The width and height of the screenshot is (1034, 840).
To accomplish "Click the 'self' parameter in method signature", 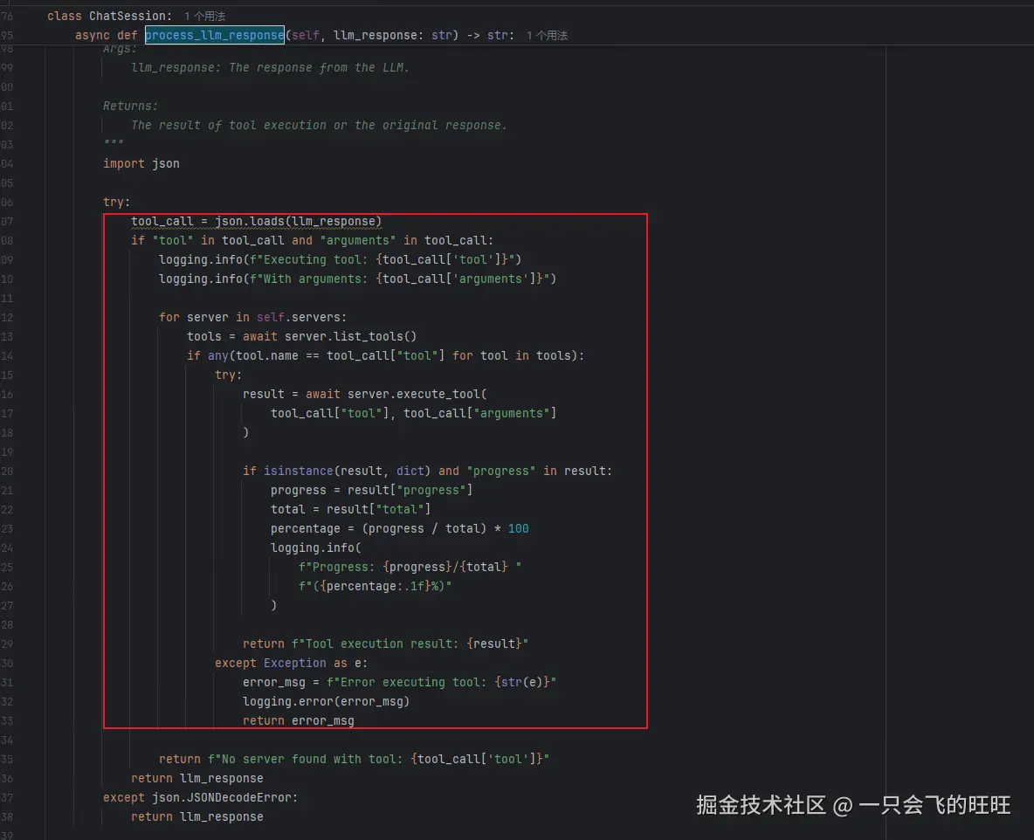I will [x=306, y=35].
